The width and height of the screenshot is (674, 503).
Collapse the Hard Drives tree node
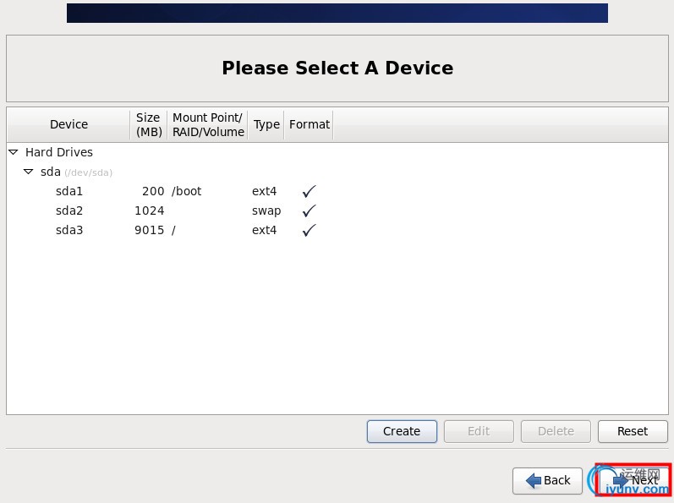click(14, 152)
